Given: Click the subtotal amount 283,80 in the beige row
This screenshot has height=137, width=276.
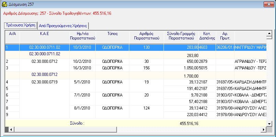Looking at the screenshot, I should [192, 56].
